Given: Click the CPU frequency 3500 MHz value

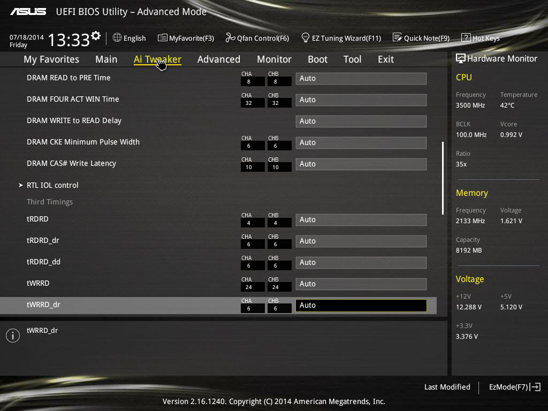Looking at the screenshot, I should (470, 105).
